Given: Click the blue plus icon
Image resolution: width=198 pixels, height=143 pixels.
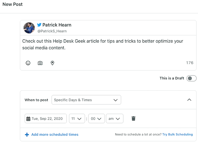Looking at the screenshot, I should 27,135.
